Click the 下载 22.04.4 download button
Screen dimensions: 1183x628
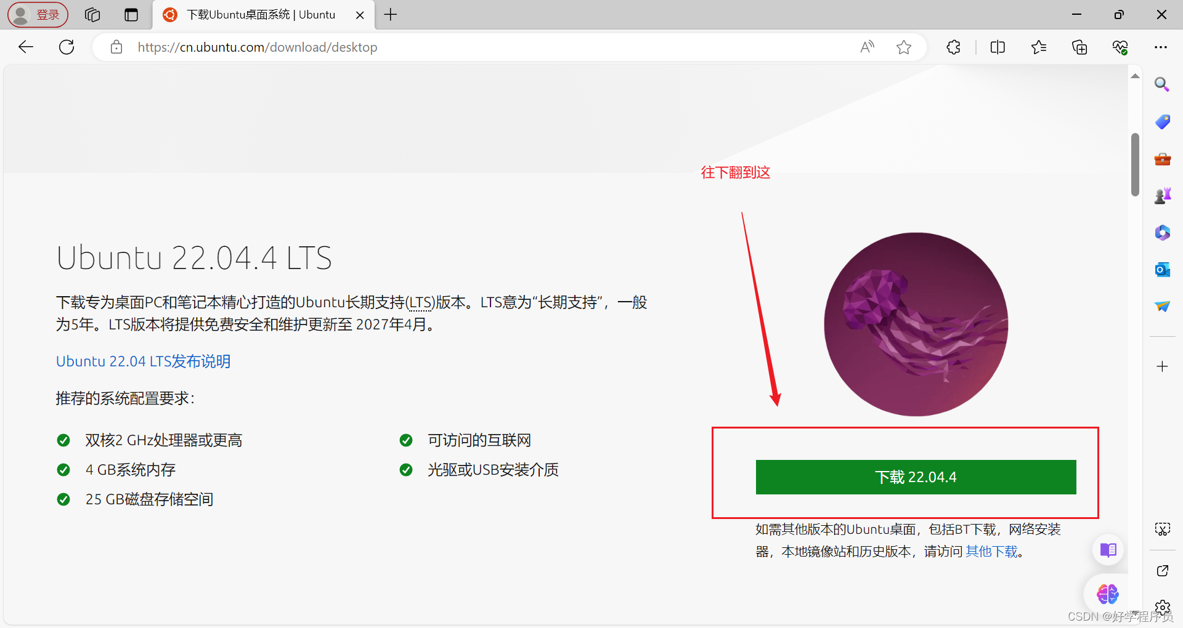point(915,477)
